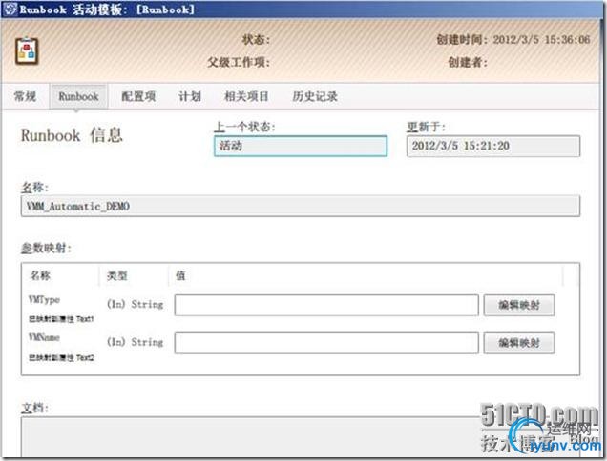
Task: Switch to the 常规 tab
Action: [x=25, y=96]
